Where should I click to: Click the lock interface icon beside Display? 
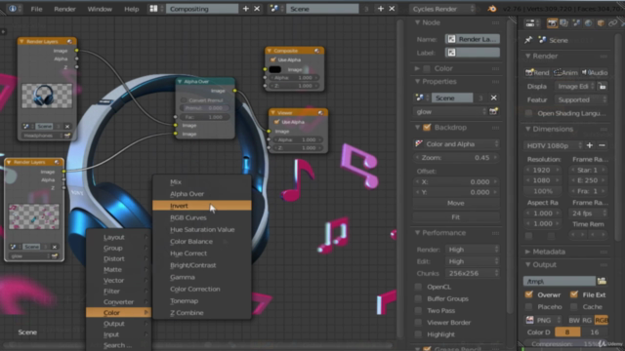pos(603,86)
